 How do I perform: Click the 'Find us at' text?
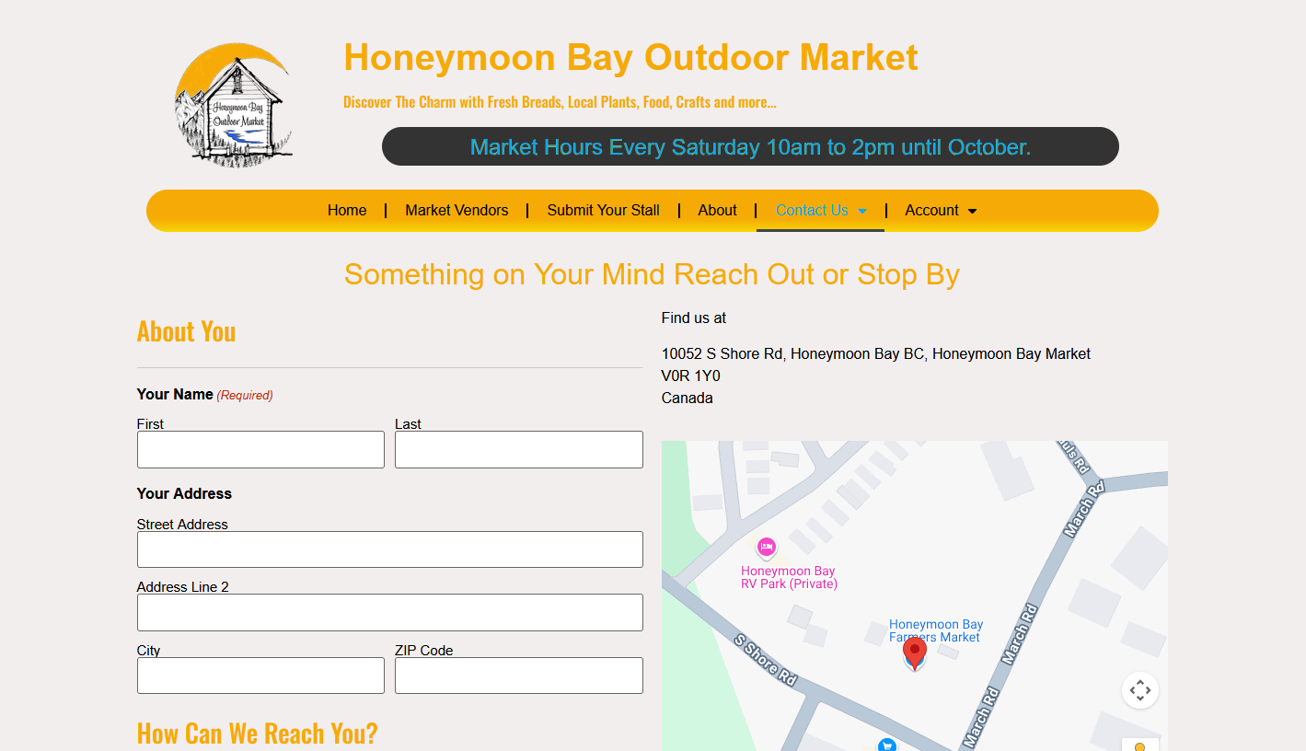point(694,318)
